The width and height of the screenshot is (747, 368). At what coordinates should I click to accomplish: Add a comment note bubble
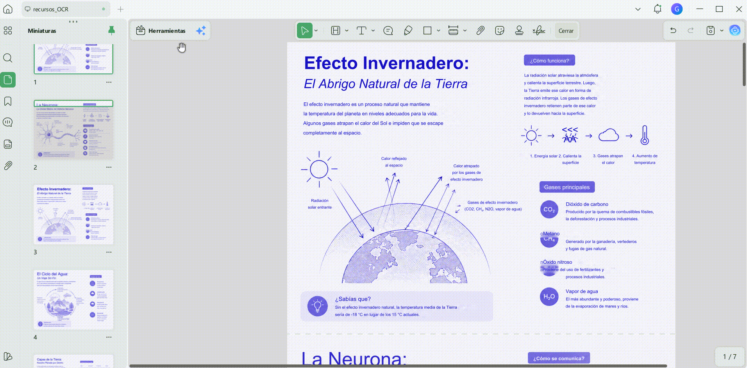click(x=388, y=30)
